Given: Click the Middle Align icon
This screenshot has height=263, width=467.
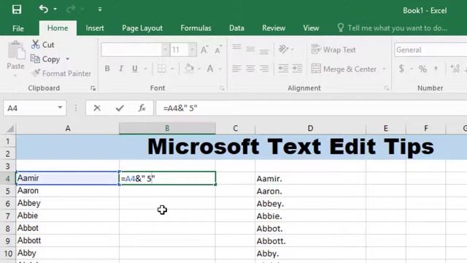Looking at the screenshot, I should [x=250, y=49].
